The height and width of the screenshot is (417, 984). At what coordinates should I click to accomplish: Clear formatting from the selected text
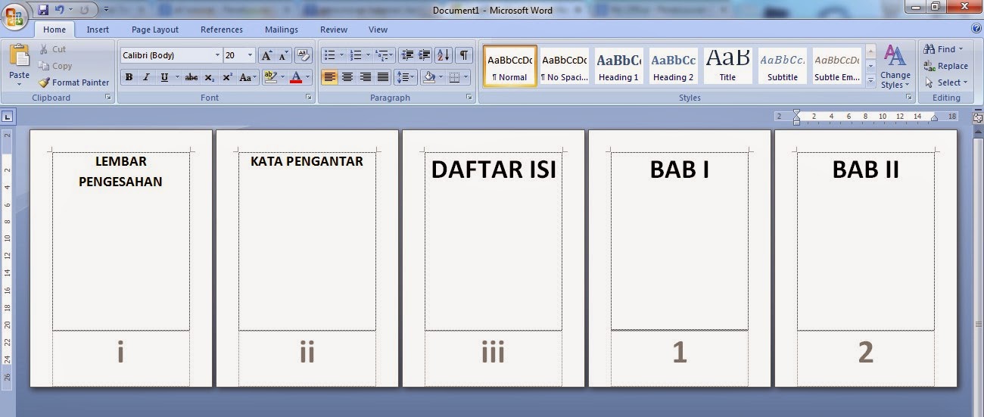[x=304, y=55]
